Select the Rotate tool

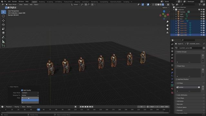[4, 24]
